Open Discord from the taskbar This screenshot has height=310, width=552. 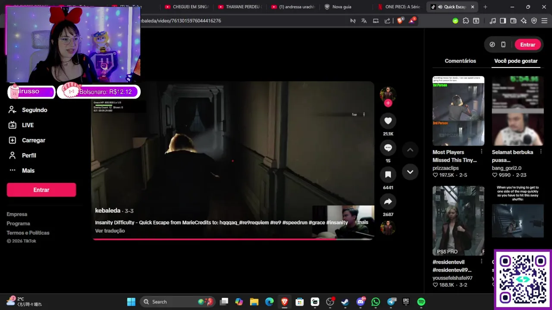click(x=361, y=302)
